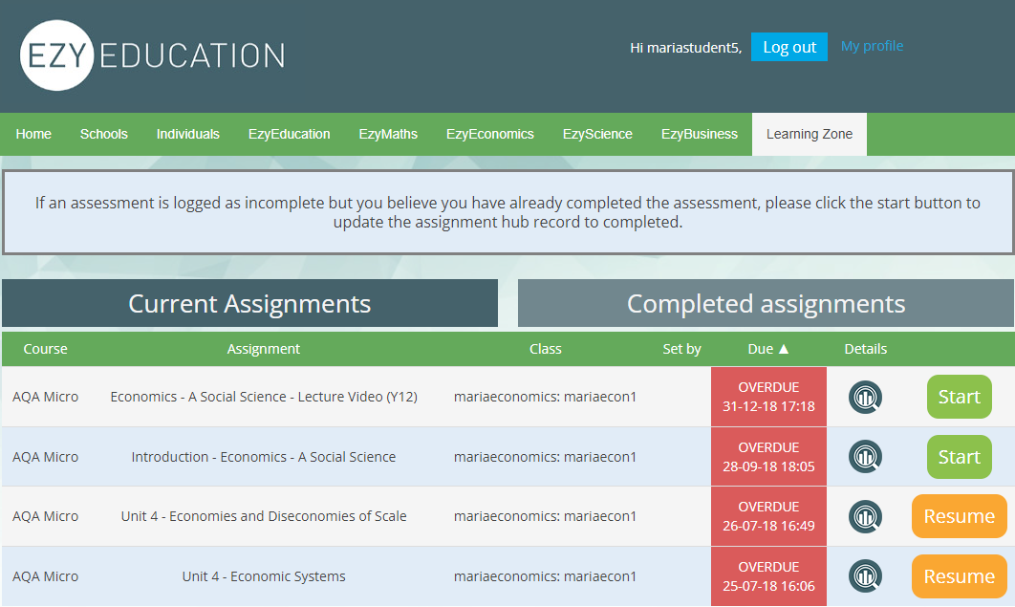Sort by the Class column header
Viewport: 1015px width, 607px height.
[546, 349]
